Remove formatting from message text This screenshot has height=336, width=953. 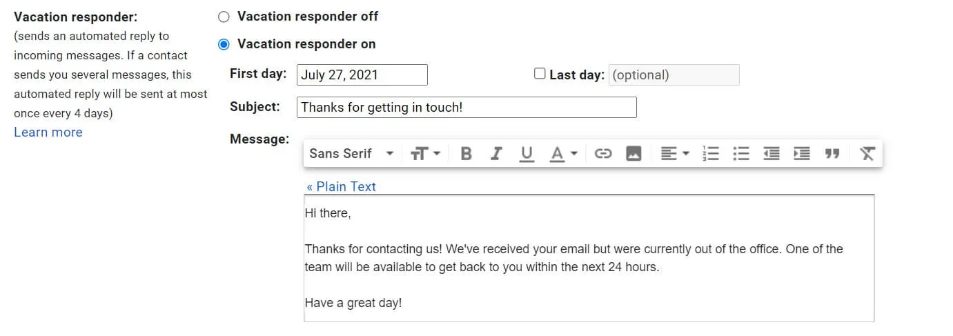[867, 154]
